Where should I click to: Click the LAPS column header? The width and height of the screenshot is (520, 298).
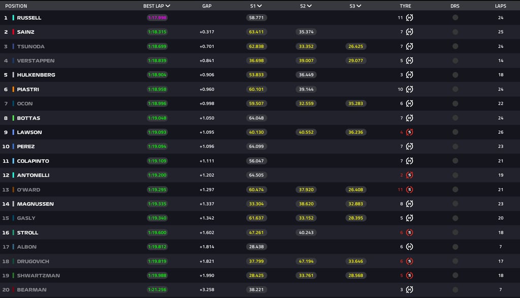[x=501, y=6]
